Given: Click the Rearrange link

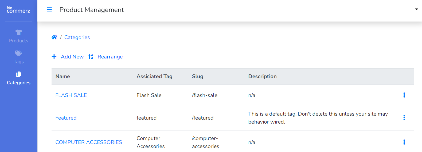Looking at the screenshot, I should [110, 57].
